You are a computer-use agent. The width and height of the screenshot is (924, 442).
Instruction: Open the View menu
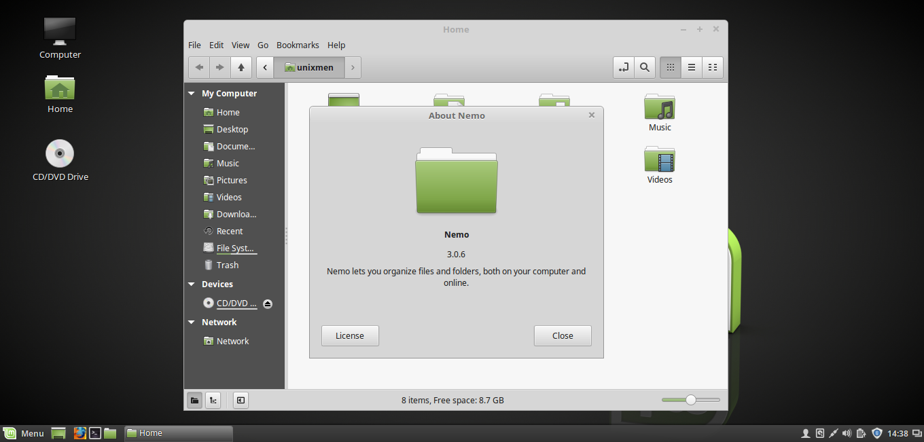[241, 45]
